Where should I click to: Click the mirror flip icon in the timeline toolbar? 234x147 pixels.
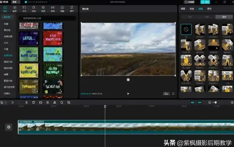55,103
